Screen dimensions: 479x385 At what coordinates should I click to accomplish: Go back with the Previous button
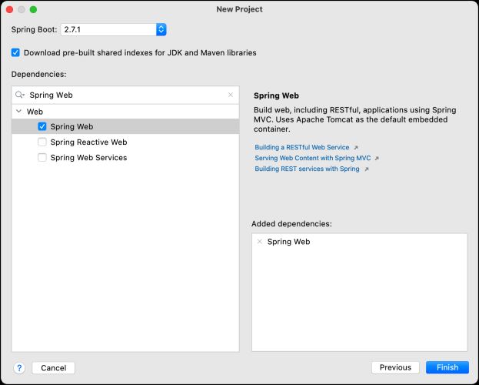(x=395, y=367)
